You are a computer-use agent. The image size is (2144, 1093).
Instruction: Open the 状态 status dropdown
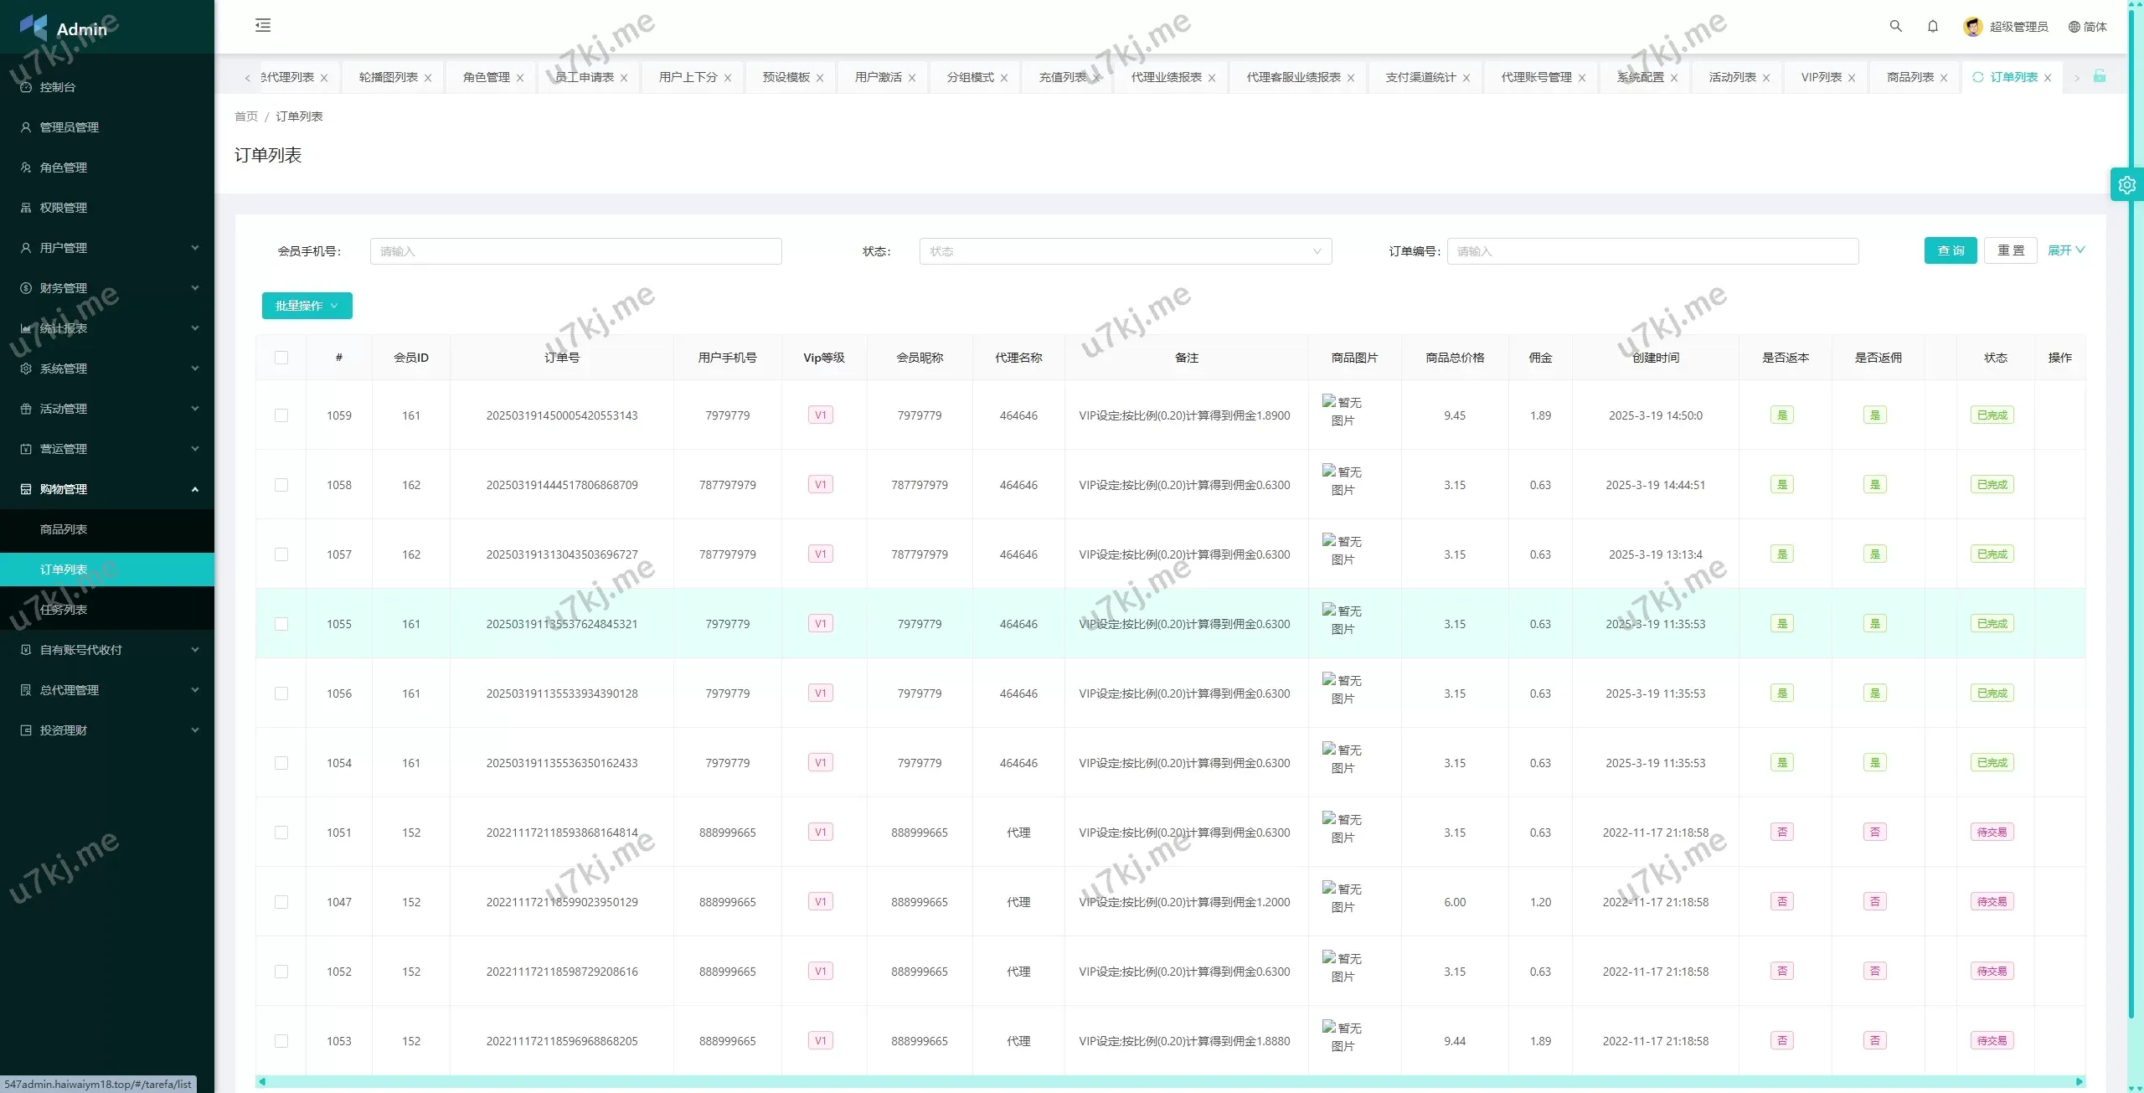[1125, 251]
